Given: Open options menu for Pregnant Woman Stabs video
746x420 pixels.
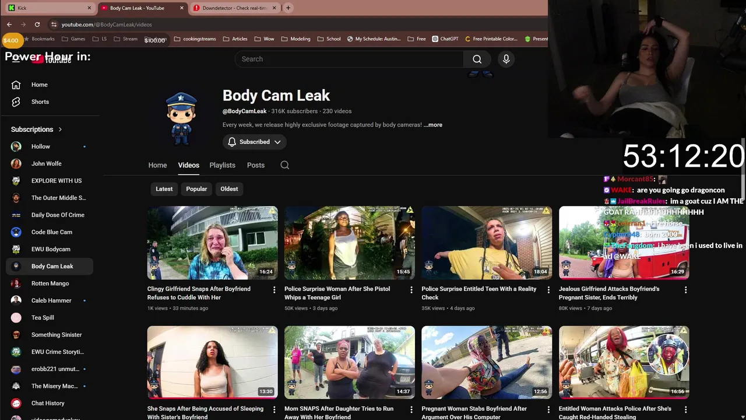Looking at the screenshot, I should pos(548,409).
